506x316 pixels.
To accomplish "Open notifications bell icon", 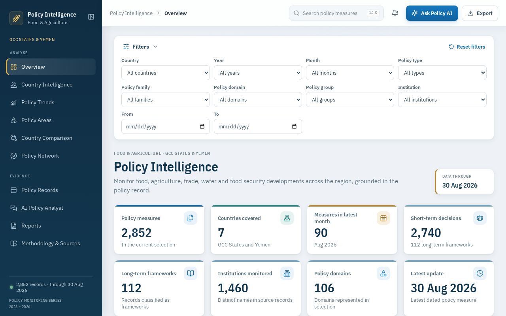I will click(395, 13).
